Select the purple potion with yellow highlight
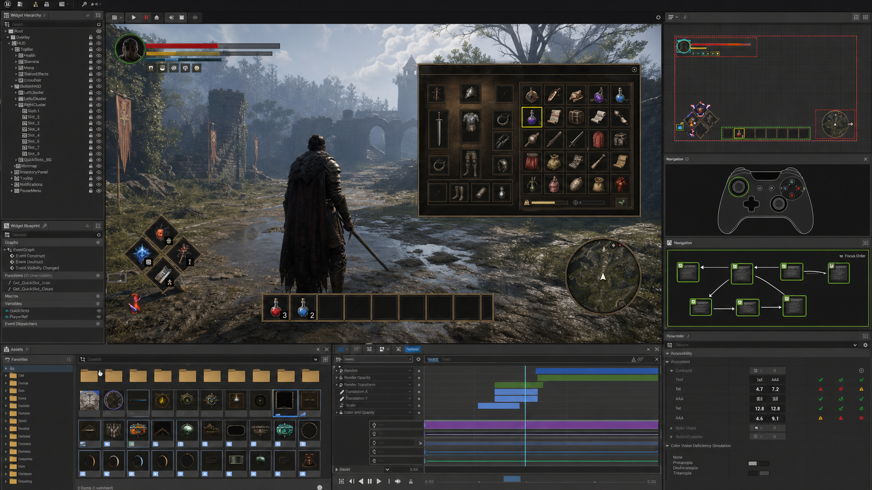 [x=532, y=117]
